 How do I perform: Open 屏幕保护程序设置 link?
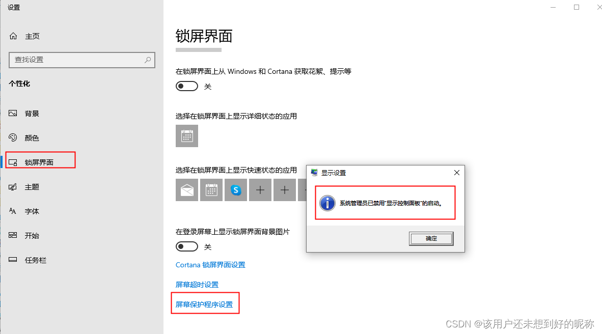click(204, 304)
